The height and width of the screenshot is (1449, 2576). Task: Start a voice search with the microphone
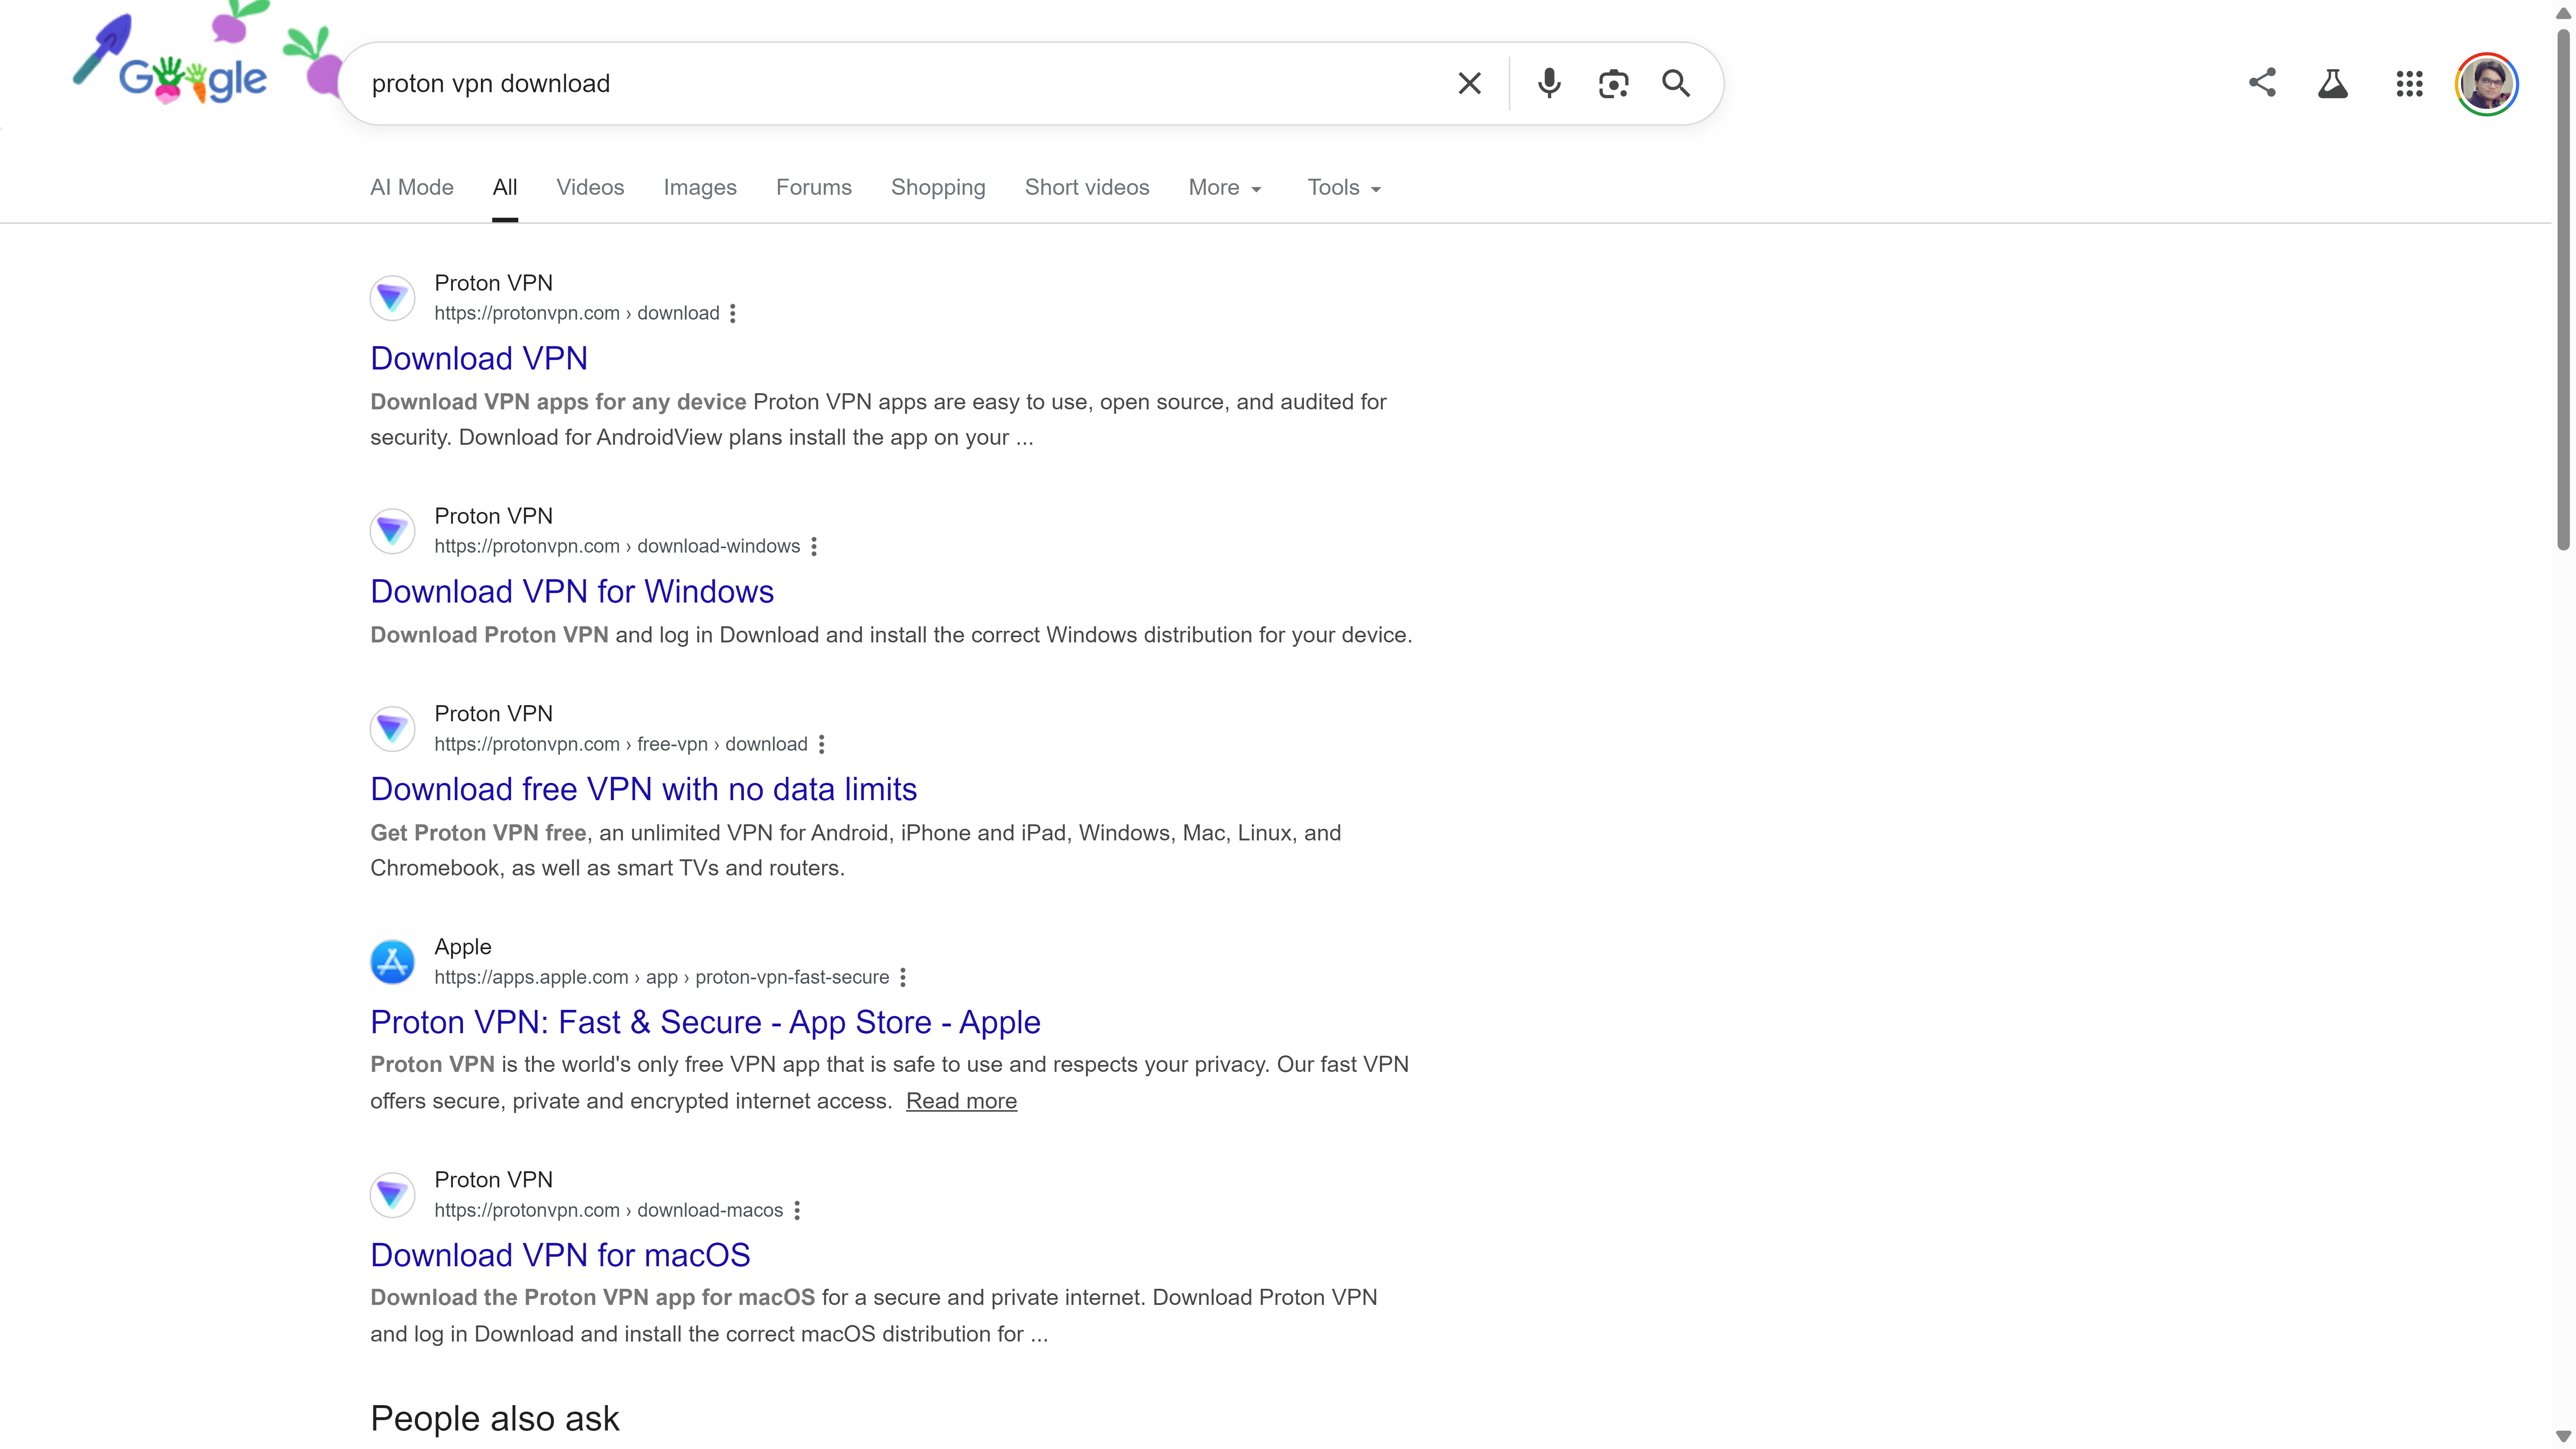[x=1549, y=83]
